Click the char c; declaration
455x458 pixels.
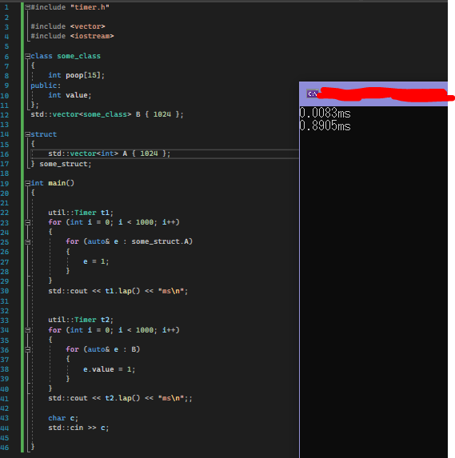click(63, 418)
